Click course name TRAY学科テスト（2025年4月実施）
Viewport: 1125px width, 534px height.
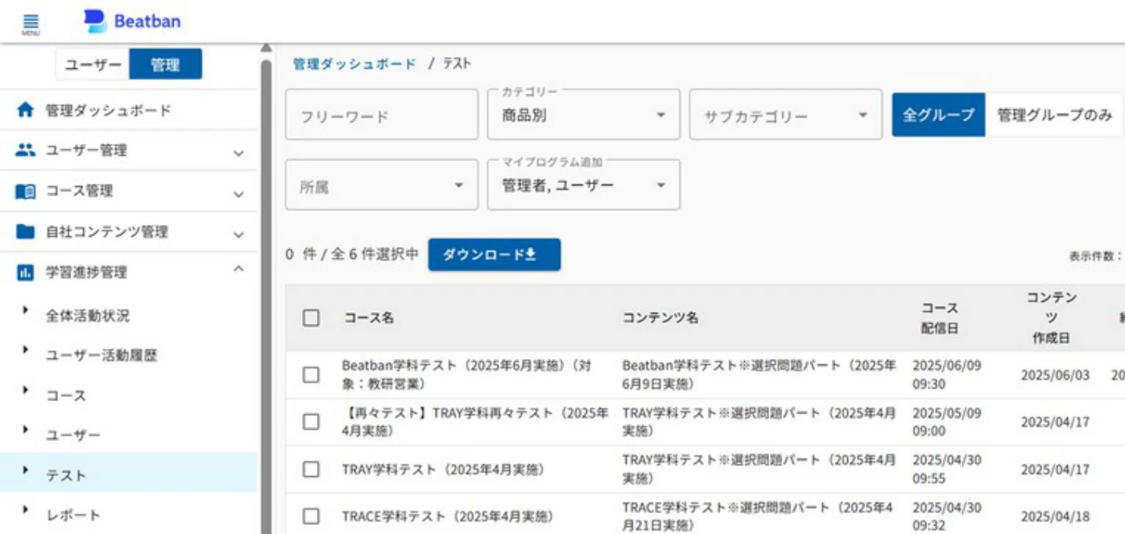pyautogui.click(x=443, y=470)
